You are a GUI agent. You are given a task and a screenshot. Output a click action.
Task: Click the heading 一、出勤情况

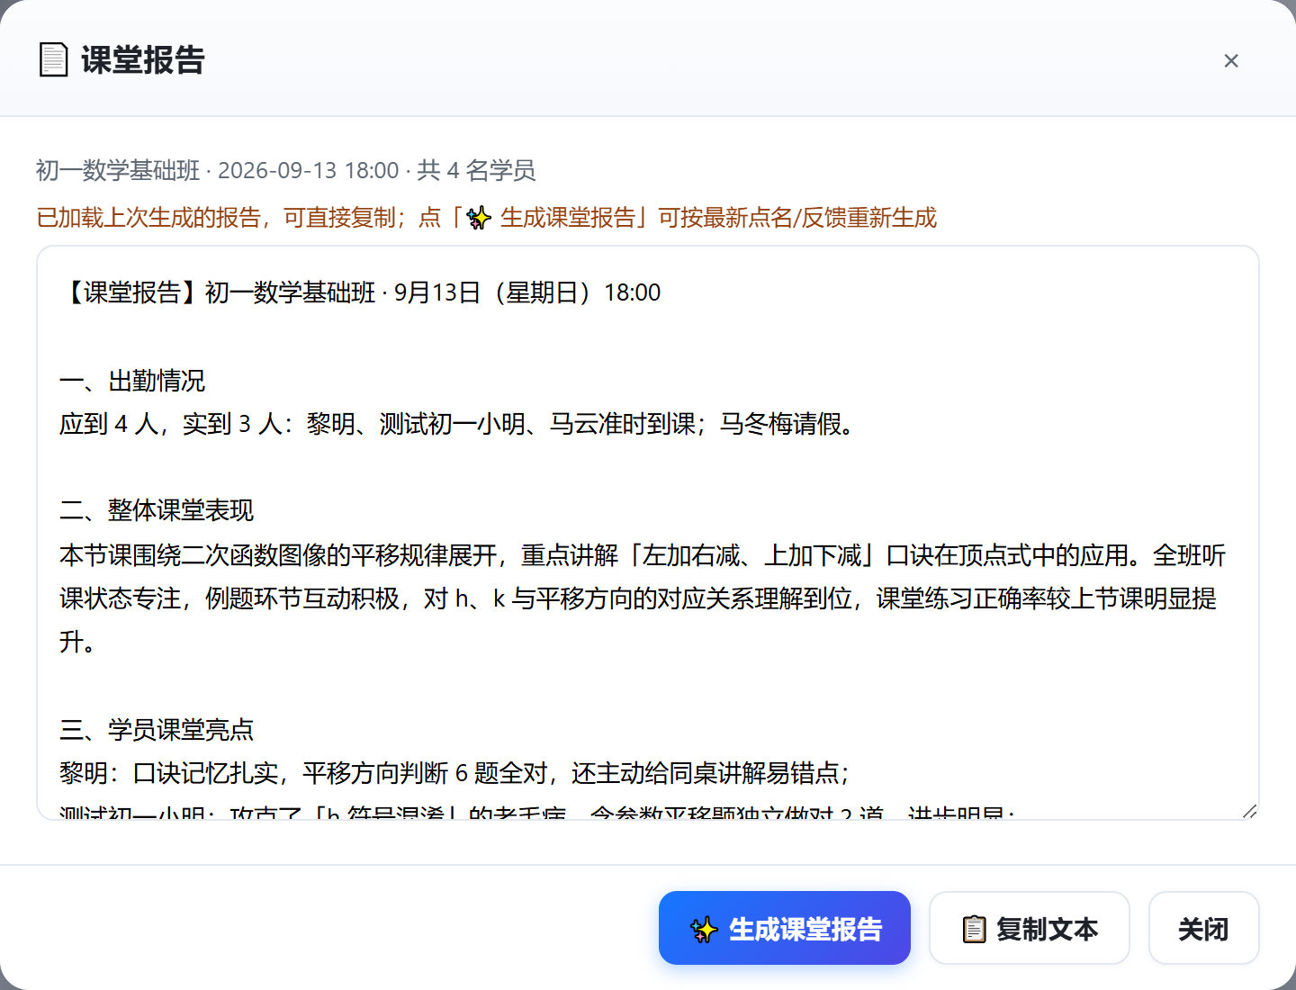(132, 381)
